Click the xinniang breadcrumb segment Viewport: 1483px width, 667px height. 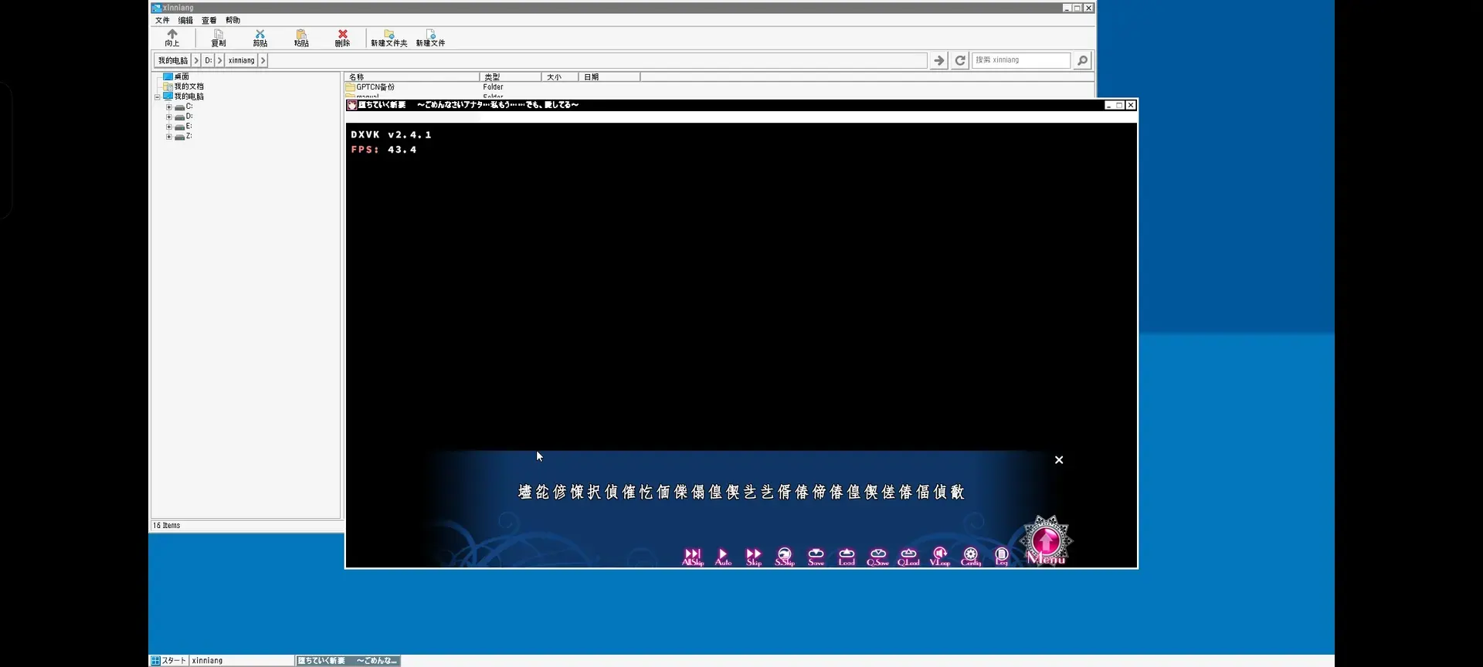click(x=242, y=60)
